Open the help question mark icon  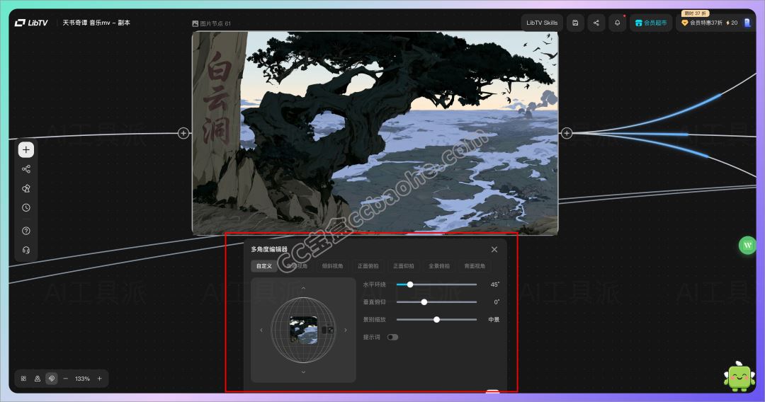[26, 231]
